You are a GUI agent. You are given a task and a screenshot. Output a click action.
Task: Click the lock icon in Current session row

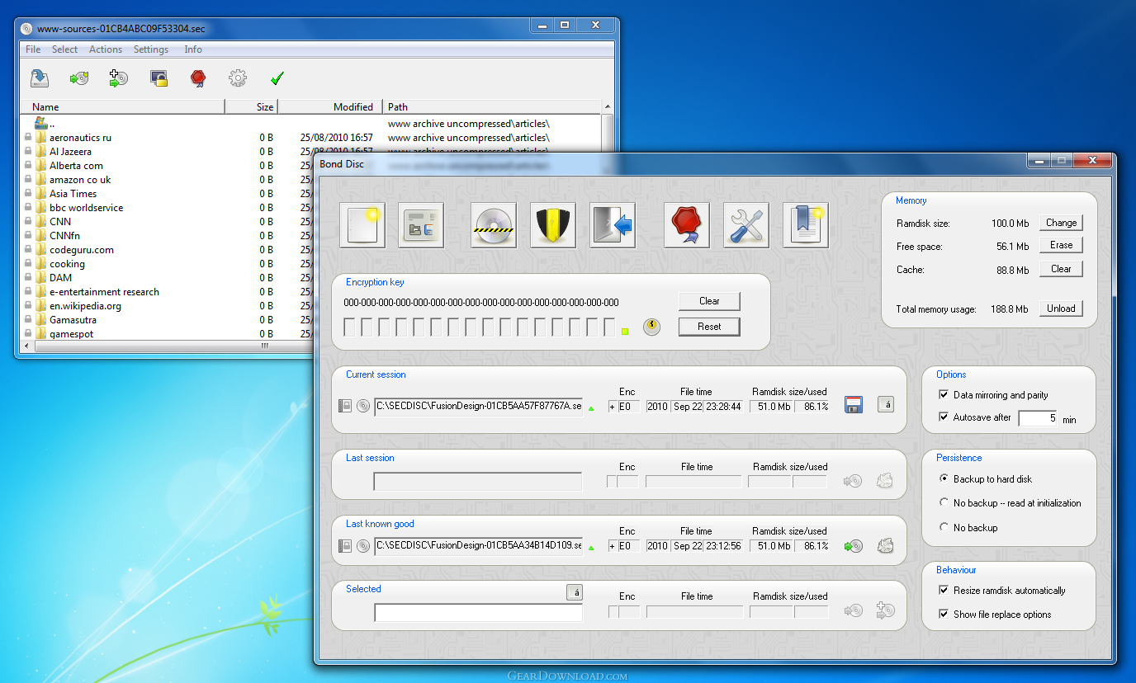click(x=345, y=406)
